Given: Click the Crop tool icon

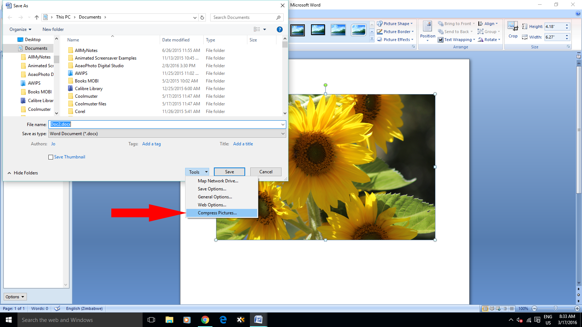Looking at the screenshot, I should tap(513, 27).
